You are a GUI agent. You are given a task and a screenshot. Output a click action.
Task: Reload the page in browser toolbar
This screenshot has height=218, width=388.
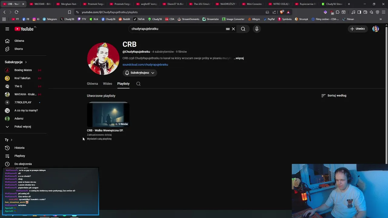[16, 12]
